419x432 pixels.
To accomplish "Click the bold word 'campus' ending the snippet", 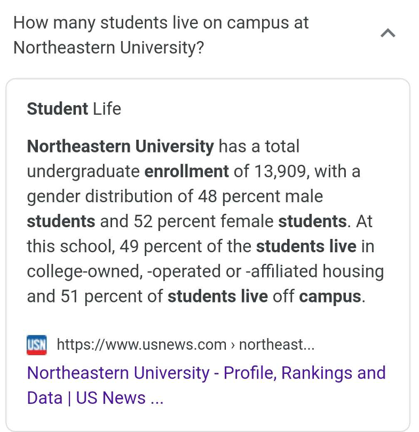I will 330,297.
